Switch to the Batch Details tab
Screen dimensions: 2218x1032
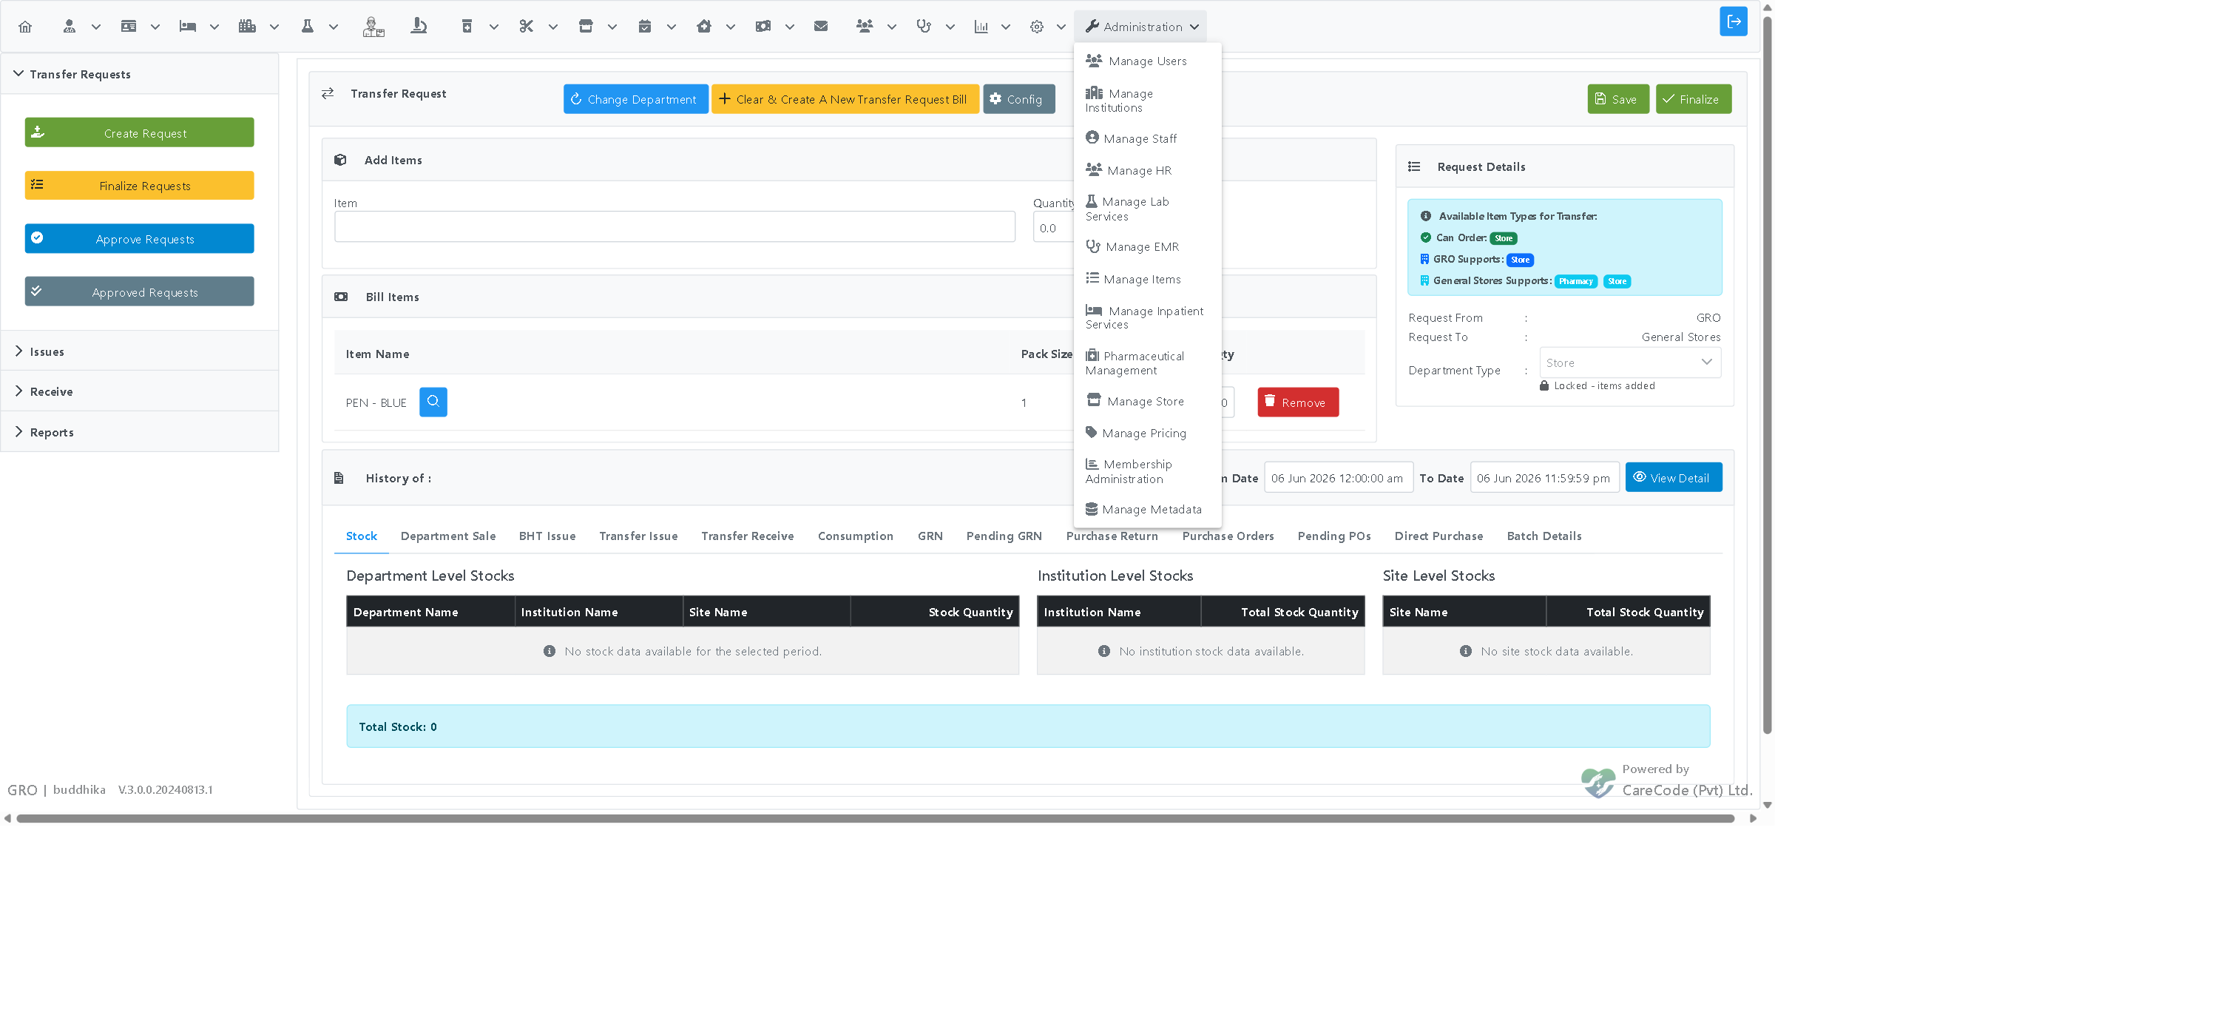point(1544,536)
